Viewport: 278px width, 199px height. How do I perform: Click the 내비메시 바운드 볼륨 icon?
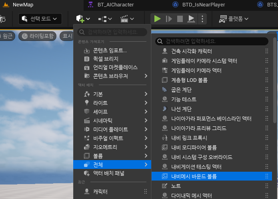pyautogui.click(x=165, y=176)
